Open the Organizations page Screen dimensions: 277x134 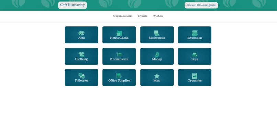pos(123,16)
